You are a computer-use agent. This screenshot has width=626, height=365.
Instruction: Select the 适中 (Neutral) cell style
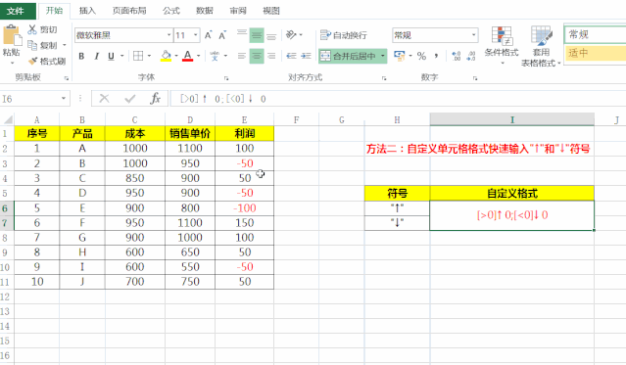click(x=596, y=53)
